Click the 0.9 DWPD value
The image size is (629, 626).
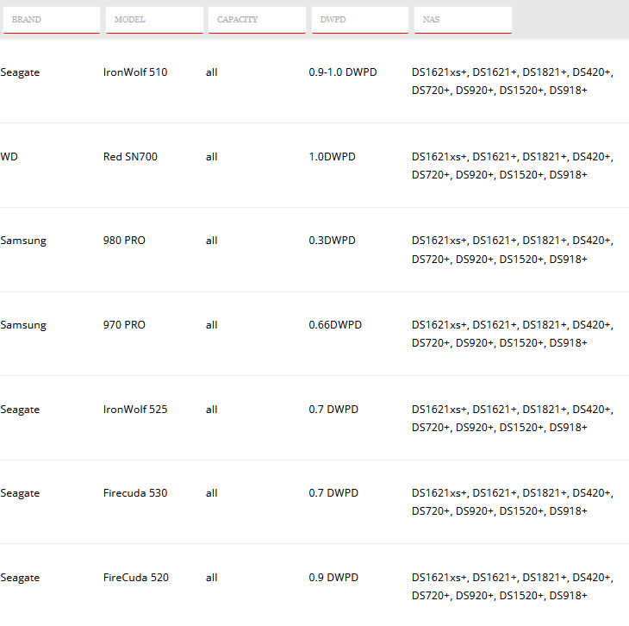click(x=333, y=578)
